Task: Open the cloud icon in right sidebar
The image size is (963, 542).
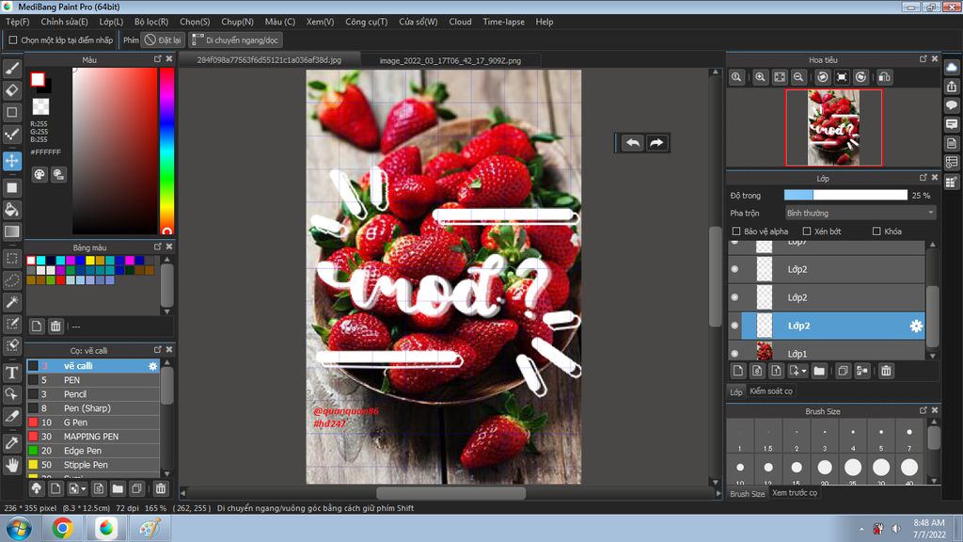Action: (x=952, y=68)
